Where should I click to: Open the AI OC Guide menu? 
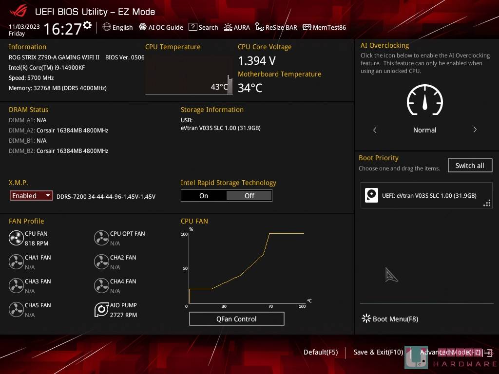point(161,27)
